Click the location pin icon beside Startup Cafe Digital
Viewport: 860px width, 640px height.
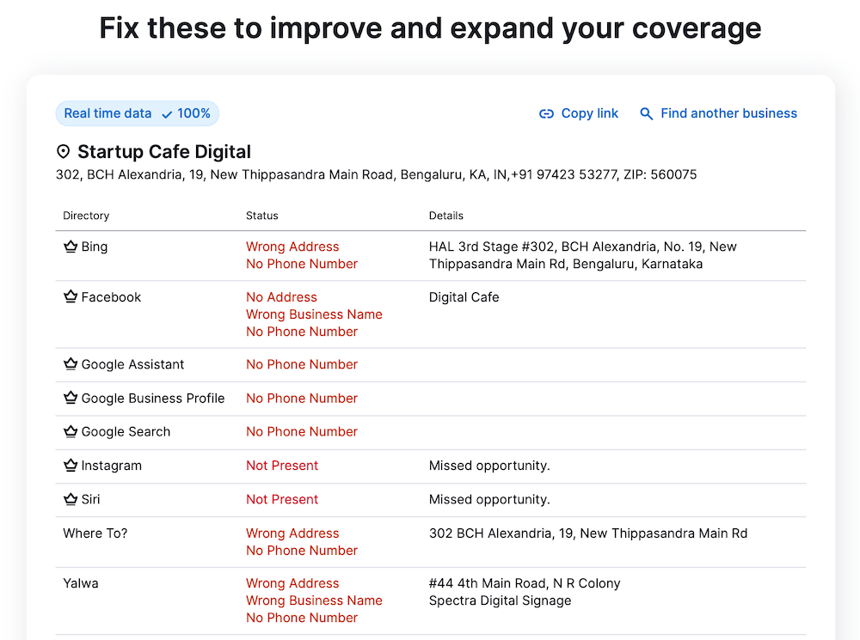63,152
